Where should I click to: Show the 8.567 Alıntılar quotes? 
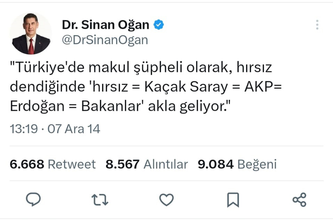(x=146, y=164)
